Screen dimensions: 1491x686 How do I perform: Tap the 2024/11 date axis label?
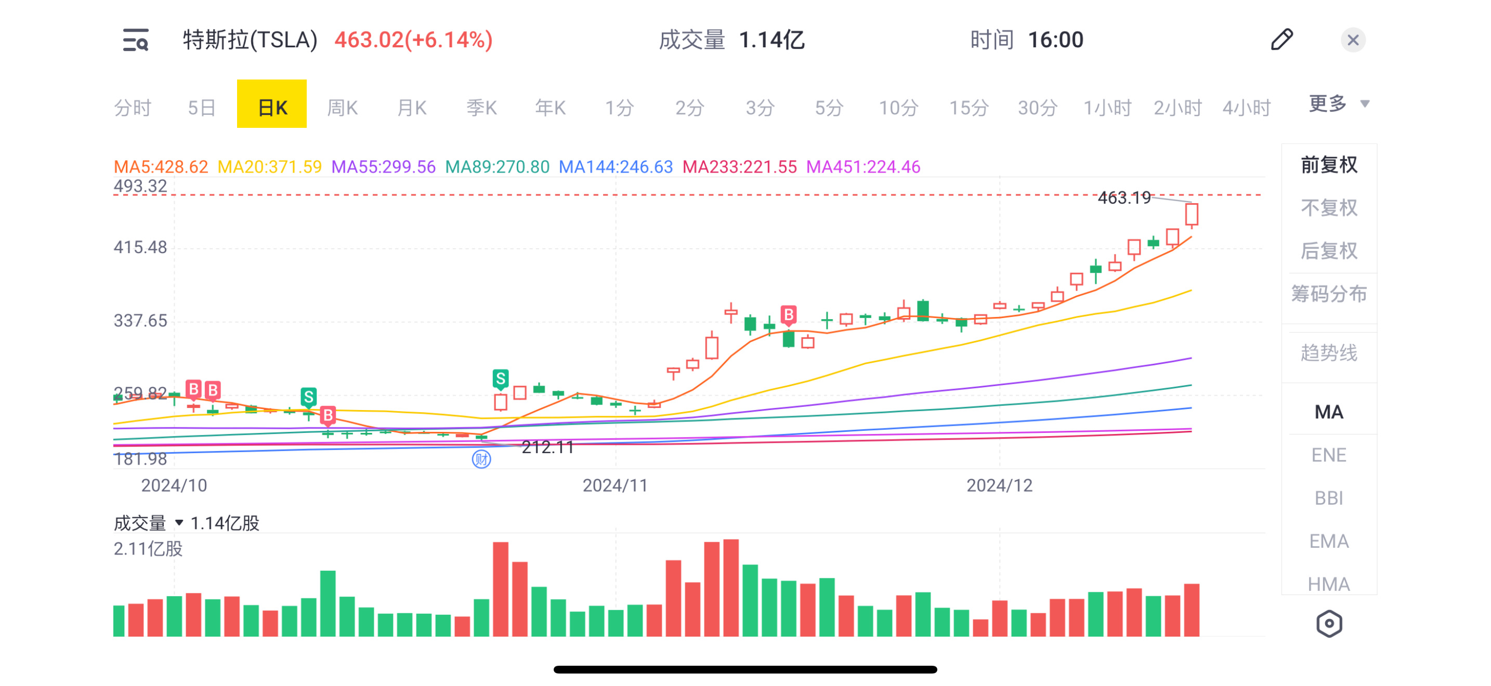pyautogui.click(x=614, y=485)
